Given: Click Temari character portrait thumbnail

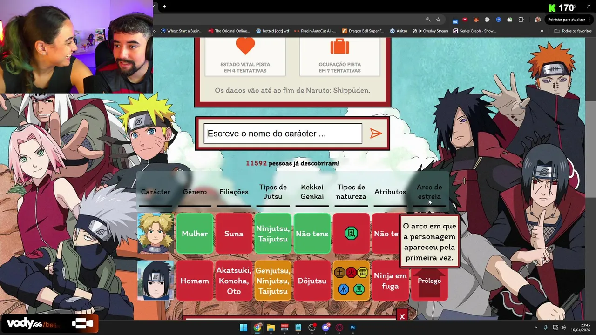Looking at the screenshot, I should pos(156,234).
